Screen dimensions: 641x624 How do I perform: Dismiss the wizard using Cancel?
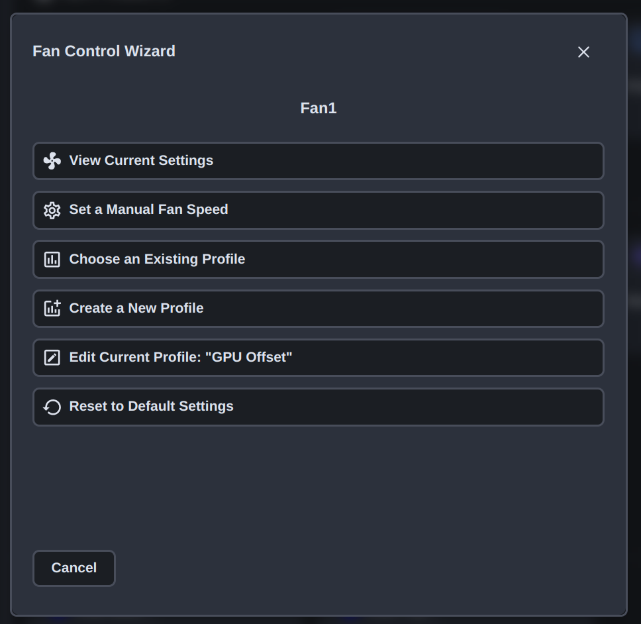[x=74, y=568]
